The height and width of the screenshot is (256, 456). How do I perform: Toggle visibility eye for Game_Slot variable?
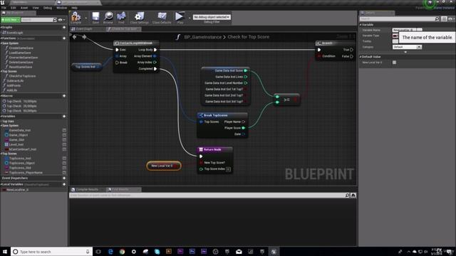tap(64, 139)
